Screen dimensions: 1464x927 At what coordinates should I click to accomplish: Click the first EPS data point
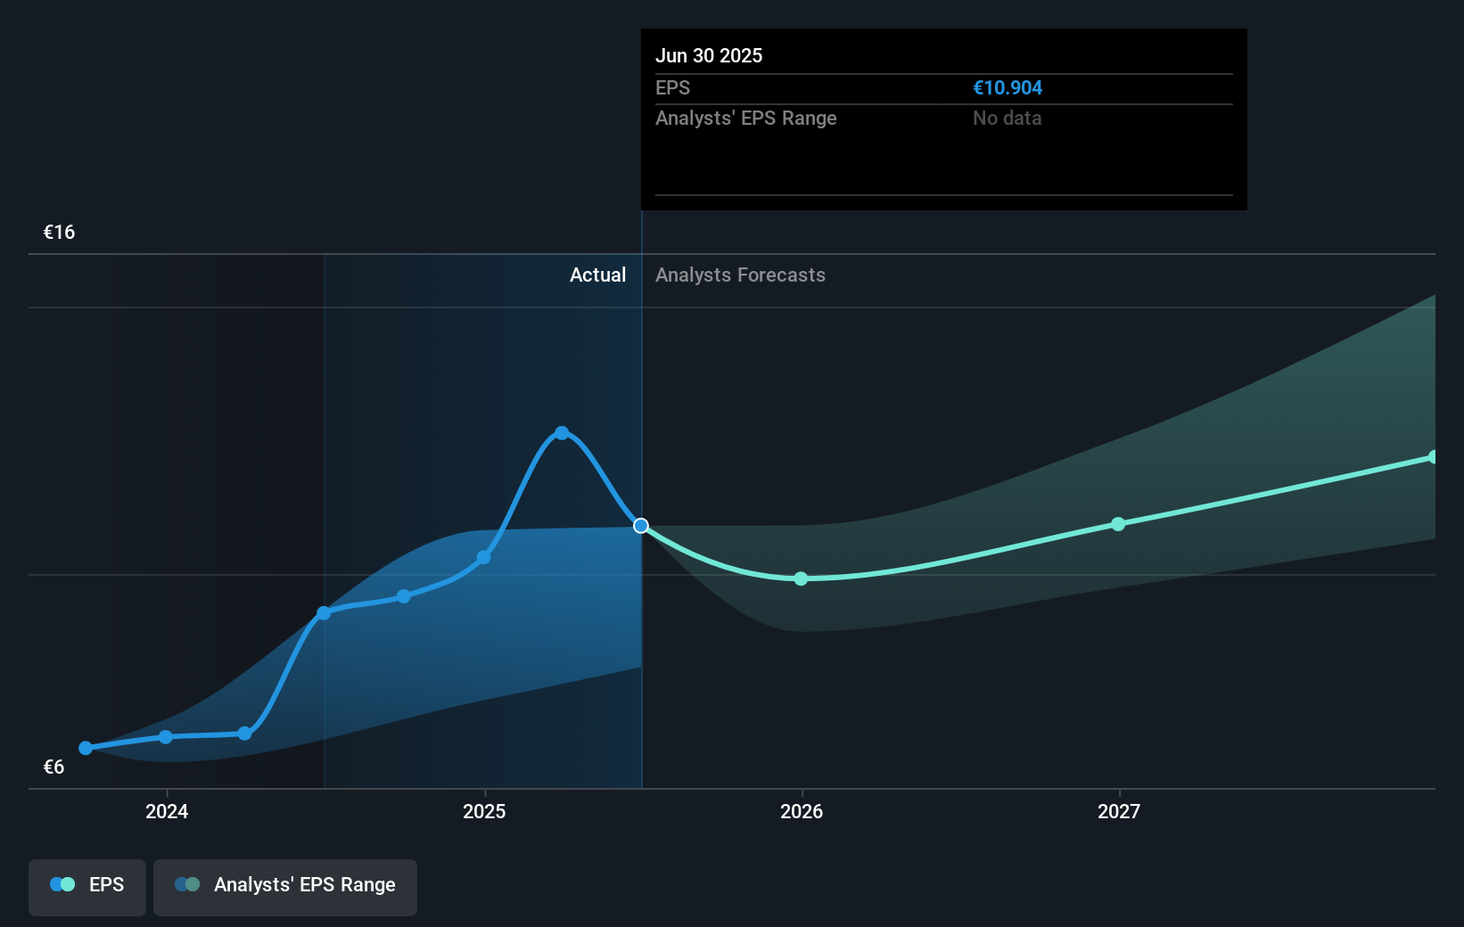click(x=86, y=748)
